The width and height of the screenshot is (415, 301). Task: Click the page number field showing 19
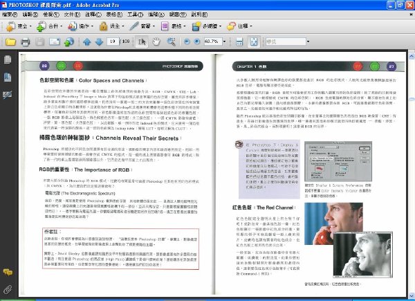(113, 42)
